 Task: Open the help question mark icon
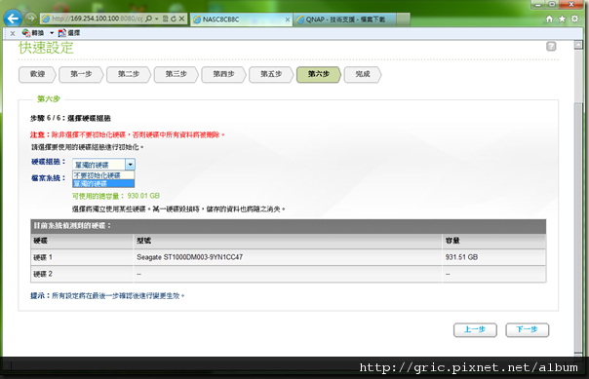(551, 47)
